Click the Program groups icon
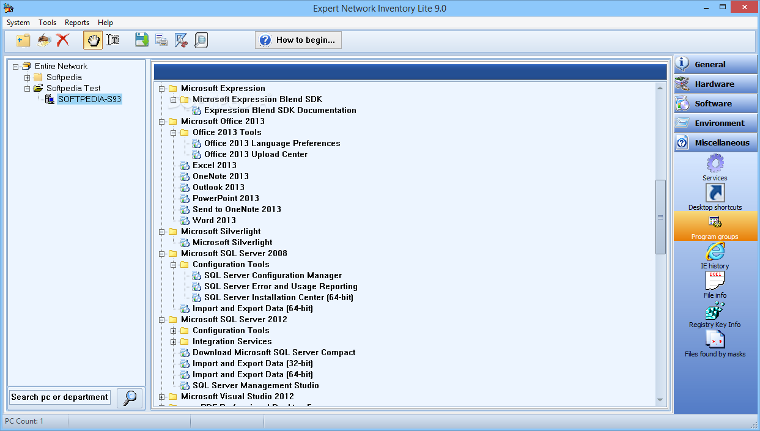The height and width of the screenshot is (431, 760). 715,222
